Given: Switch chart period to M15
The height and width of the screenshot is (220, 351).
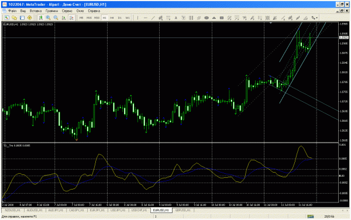Looking at the screenshot, I should (89, 18).
